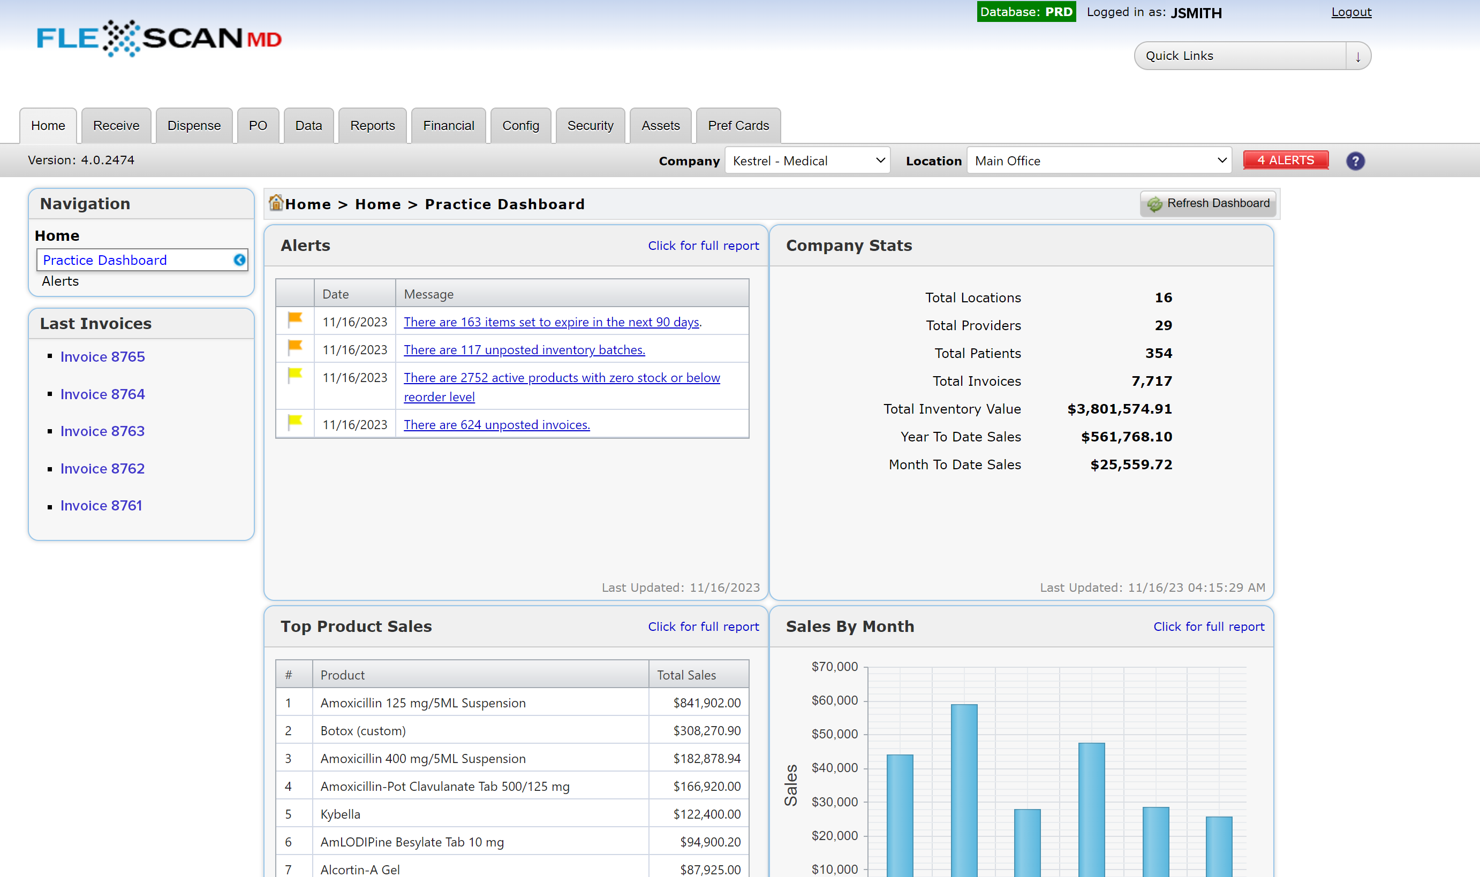Expand the Quick Links dropdown
The height and width of the screenshot is (877, 1480).
(x=1358, y=56)
